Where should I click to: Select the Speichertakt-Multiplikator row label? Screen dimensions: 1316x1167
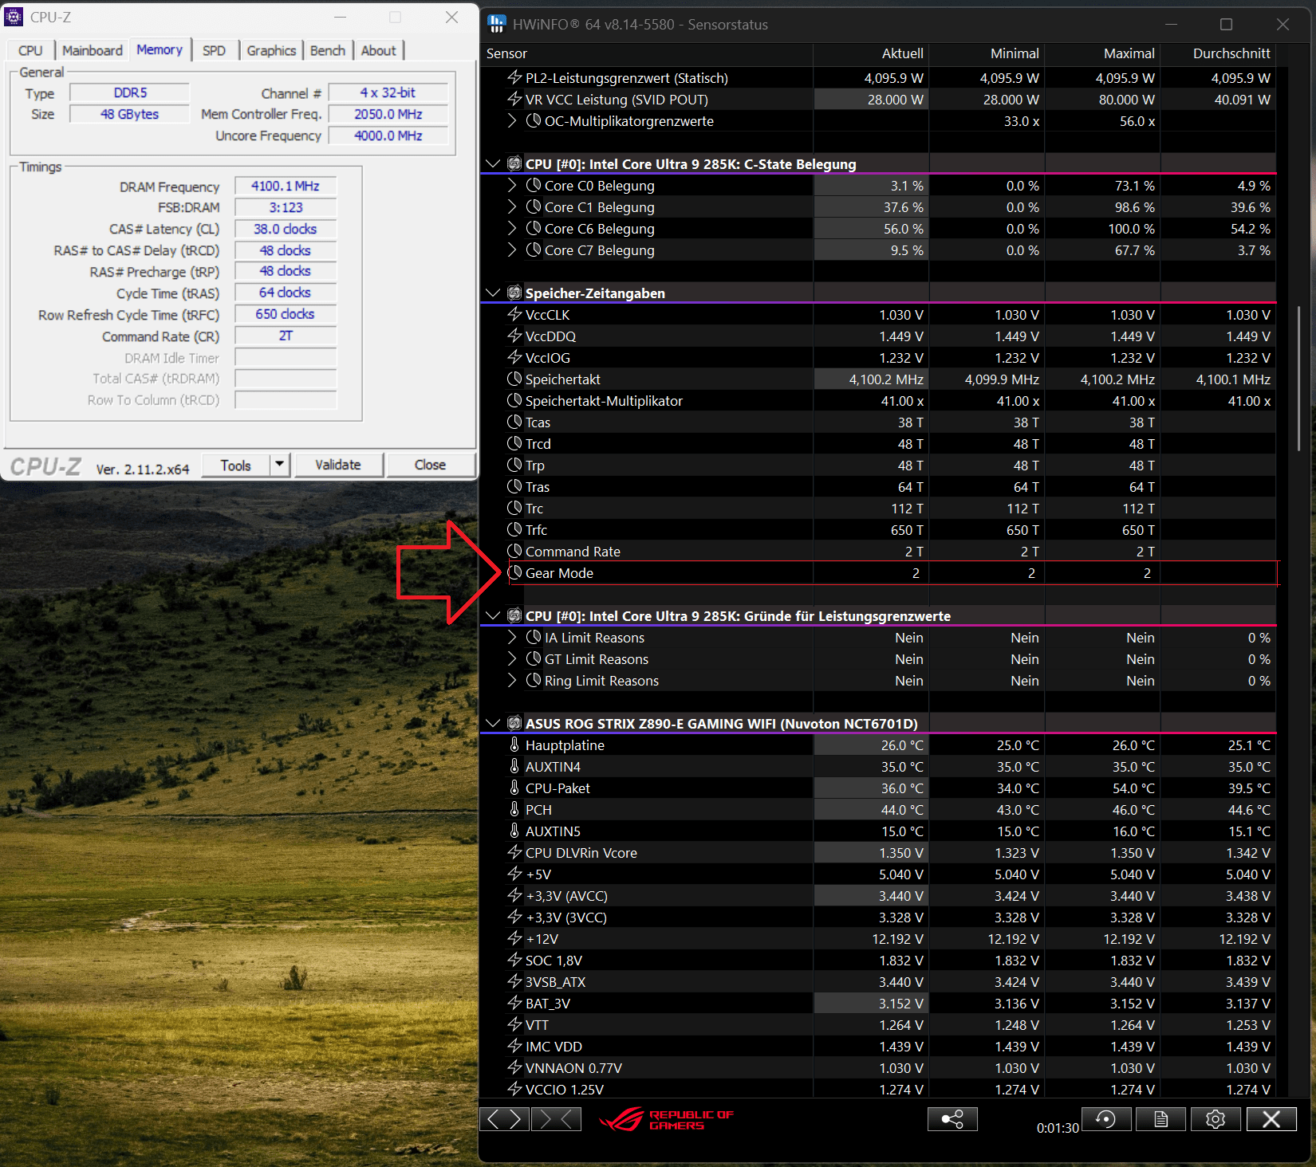coord(604,401)
